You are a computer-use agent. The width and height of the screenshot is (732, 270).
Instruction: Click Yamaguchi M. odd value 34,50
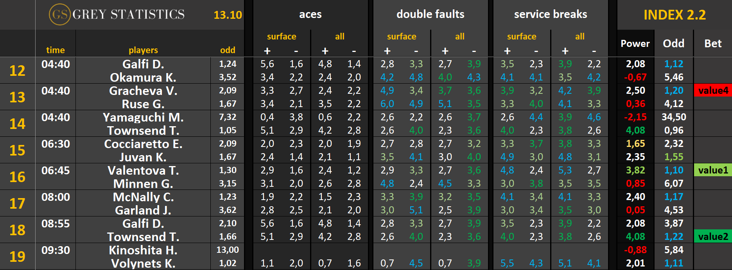674,117
